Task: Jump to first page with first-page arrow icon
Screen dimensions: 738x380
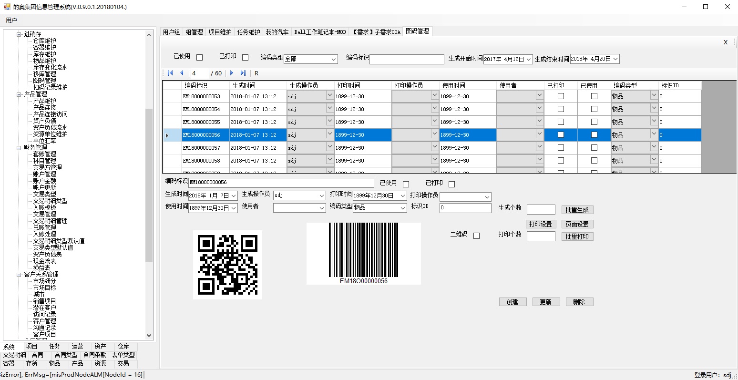Action: (x=170, y=73)
